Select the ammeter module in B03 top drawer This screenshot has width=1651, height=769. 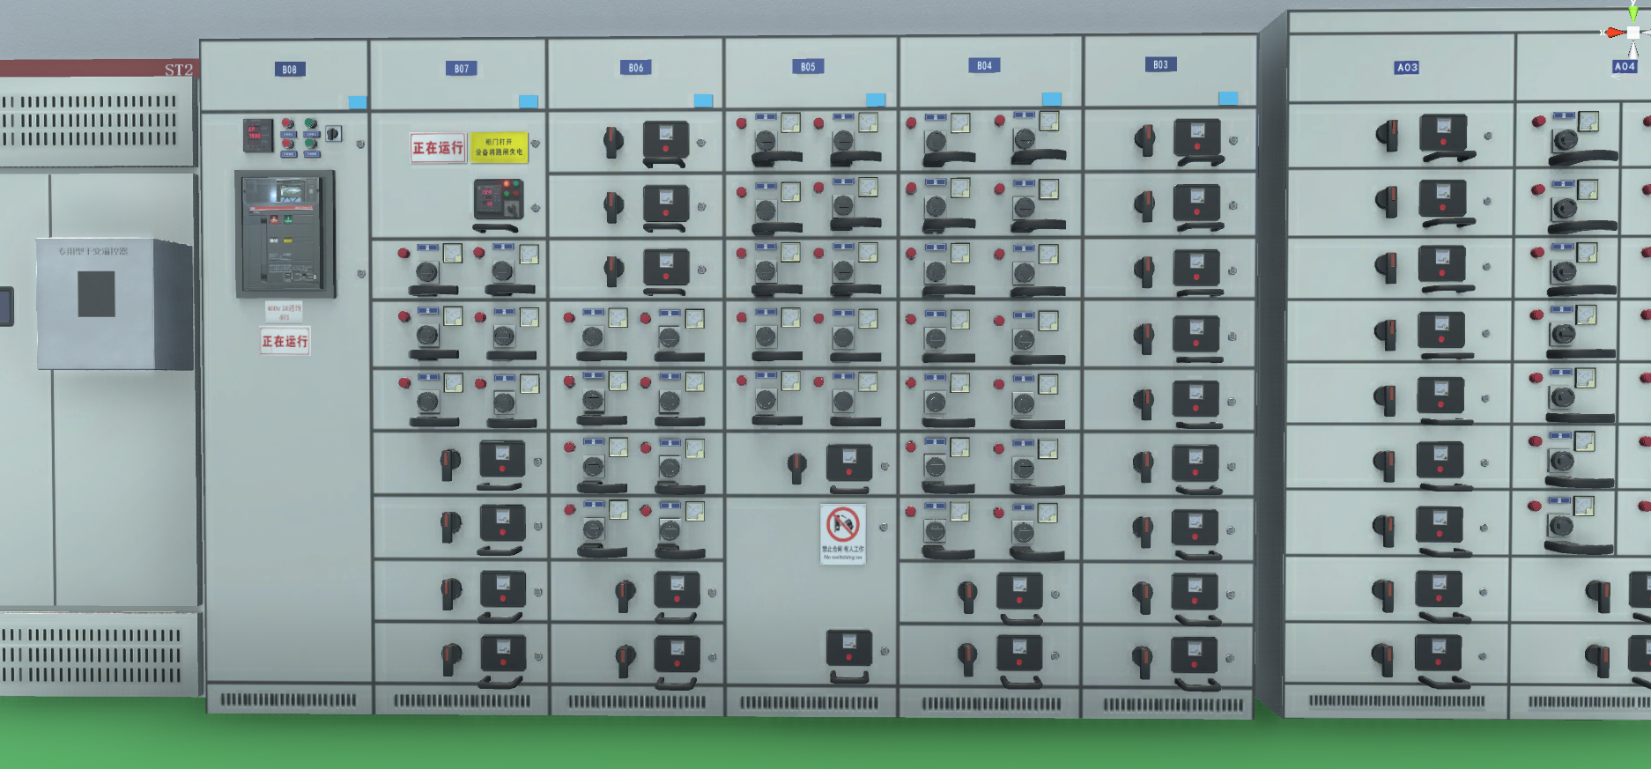coord(1197,137)
